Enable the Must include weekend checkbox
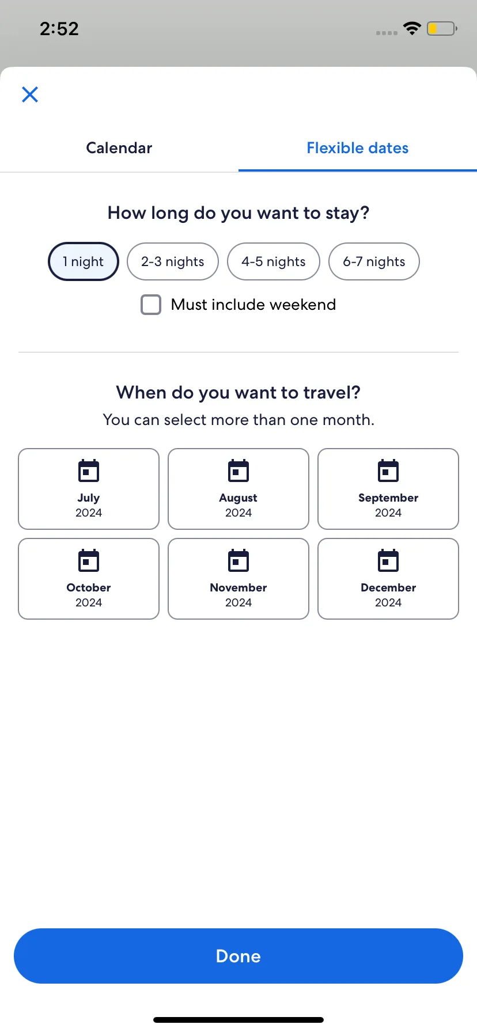This screenshot has width=477, height=1032. coord(151,305)
